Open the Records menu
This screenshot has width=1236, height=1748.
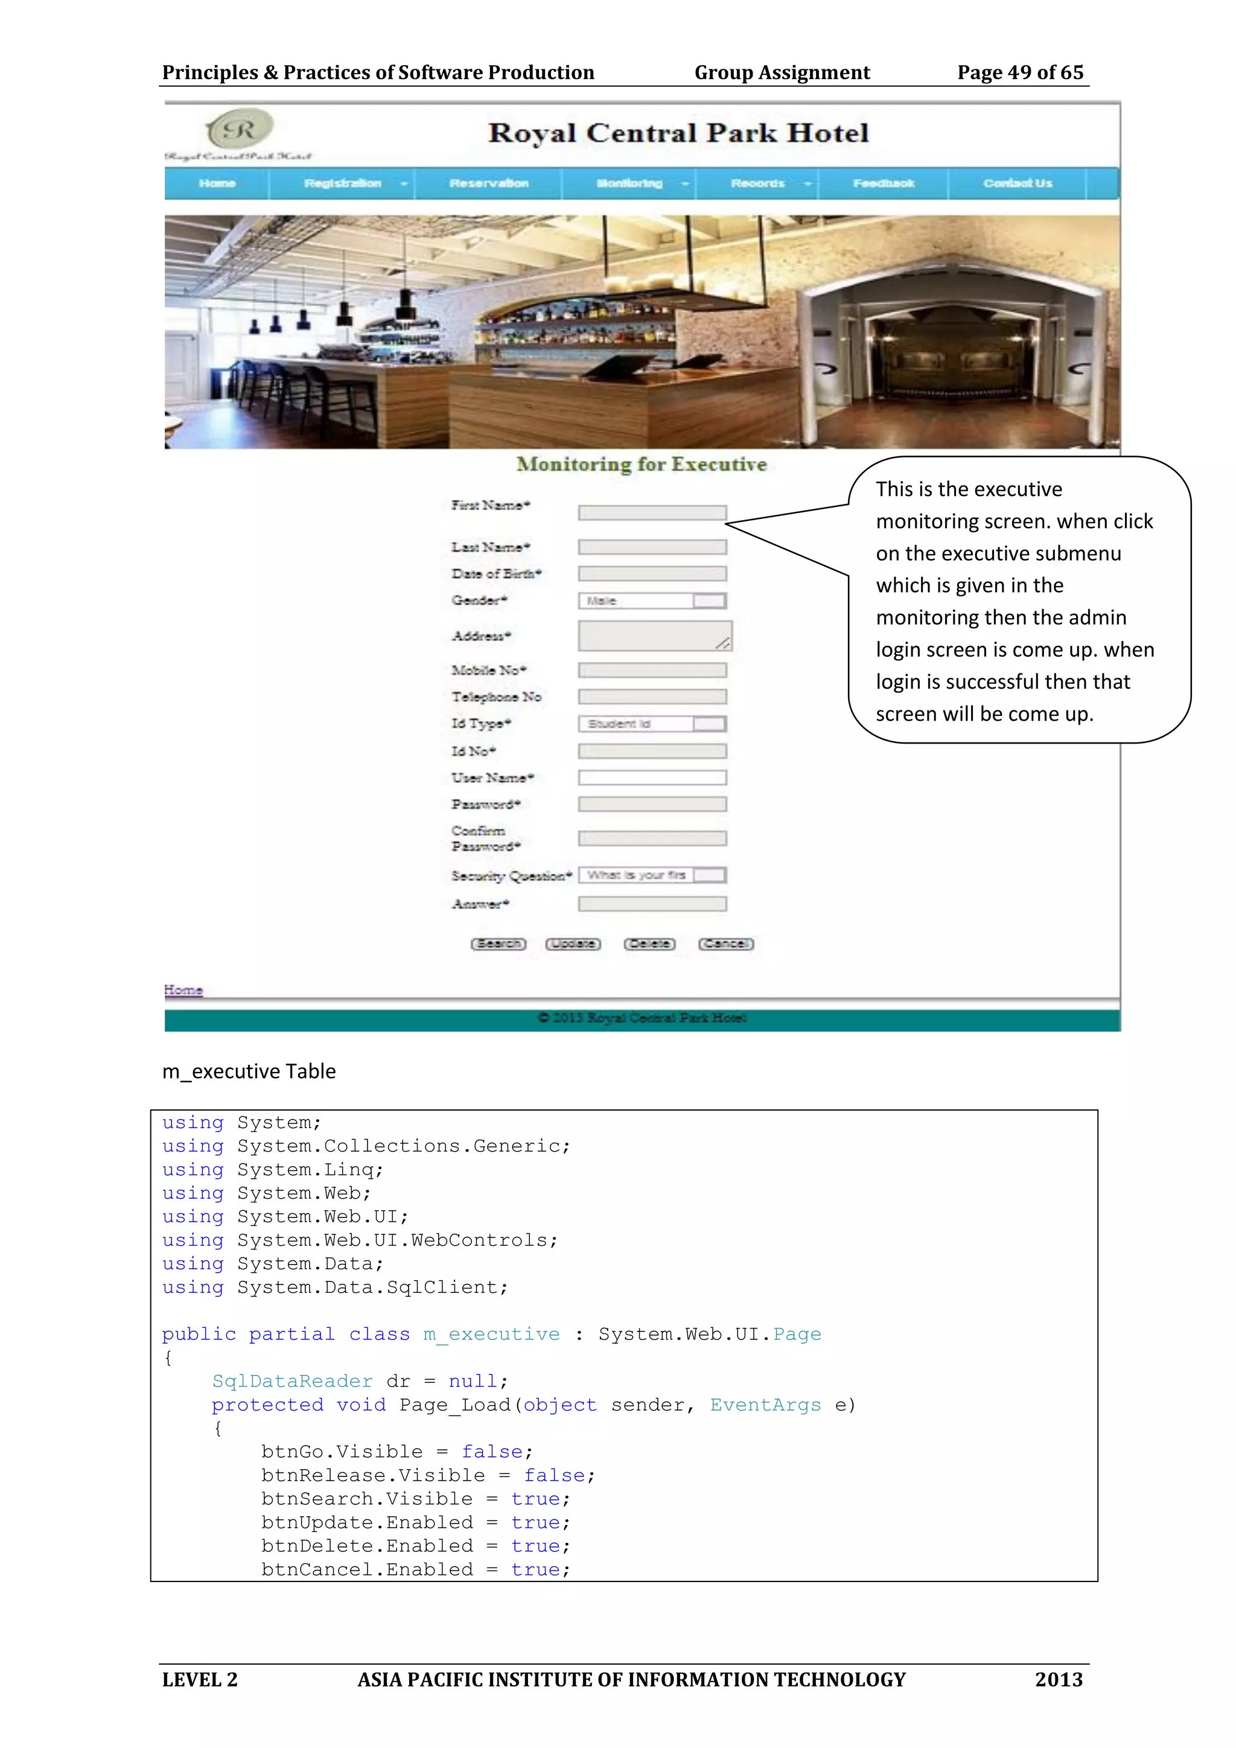pos(757,183)
